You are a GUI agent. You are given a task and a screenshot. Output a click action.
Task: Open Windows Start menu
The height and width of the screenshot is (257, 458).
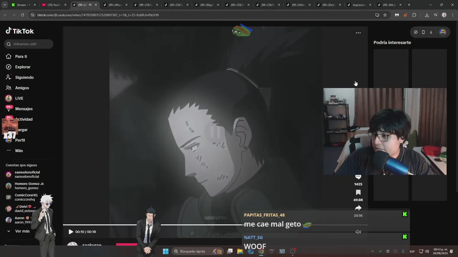166,251
